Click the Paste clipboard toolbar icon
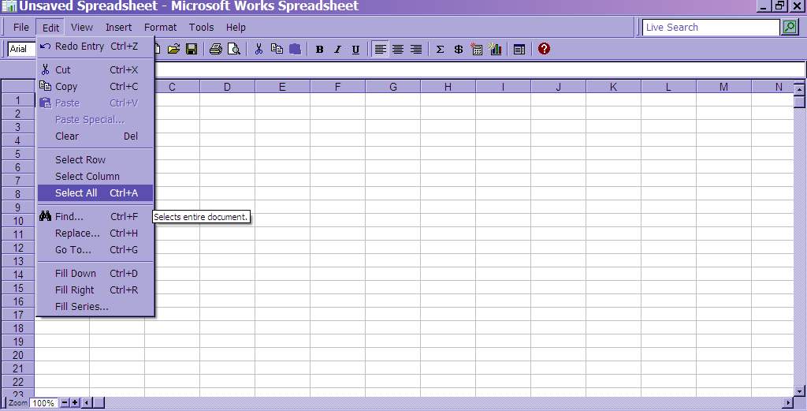Image resolution: width=807 pixels, height=411 pixels. [295, 49]
